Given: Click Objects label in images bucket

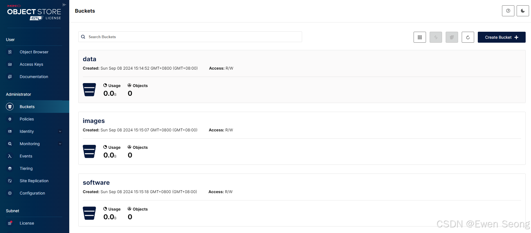Looking at the screenshot, I should pos(138,147).
